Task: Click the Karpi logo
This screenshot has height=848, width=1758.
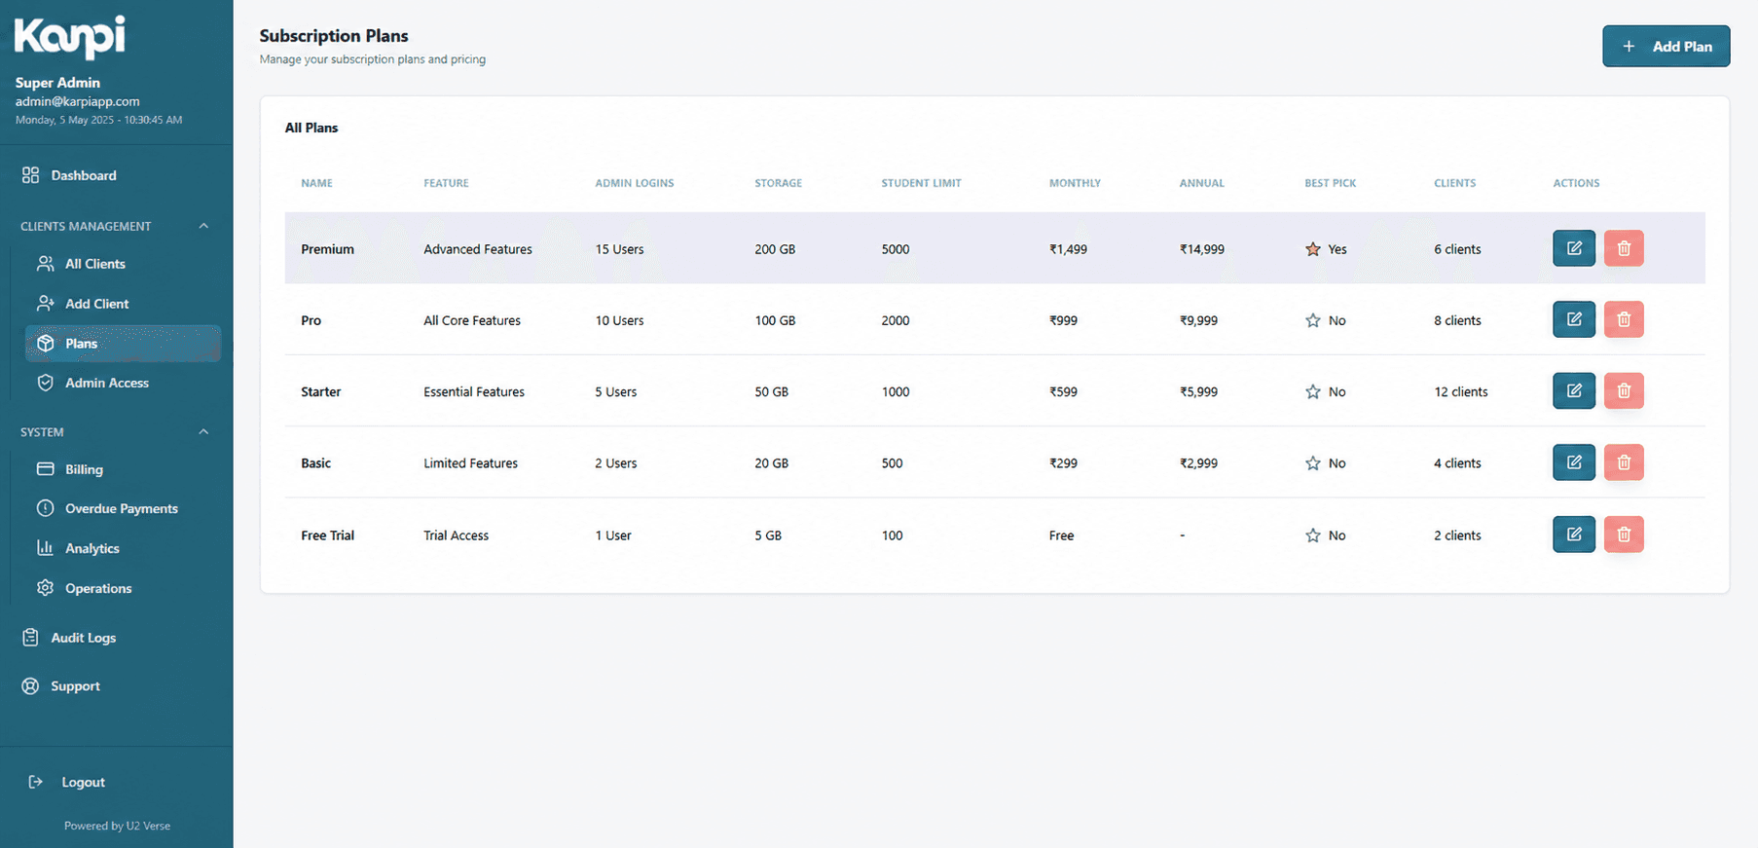Action: point(69,37)
